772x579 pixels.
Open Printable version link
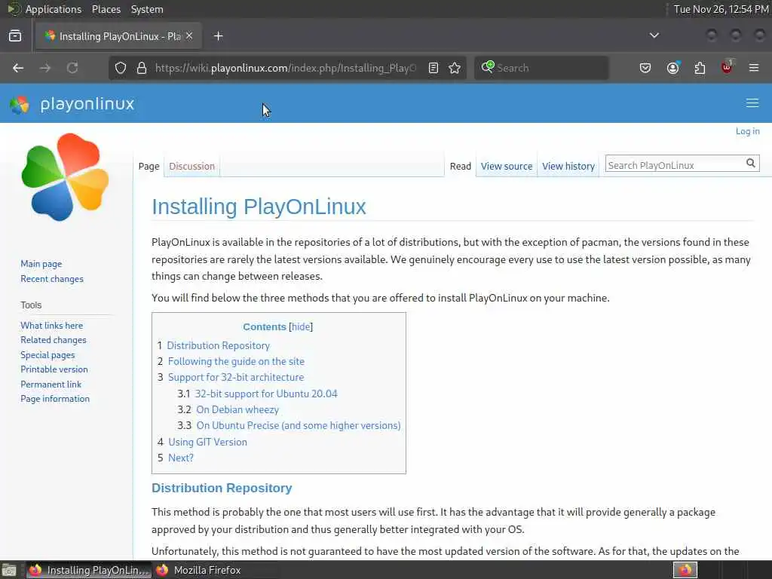(x=54, y=369)
